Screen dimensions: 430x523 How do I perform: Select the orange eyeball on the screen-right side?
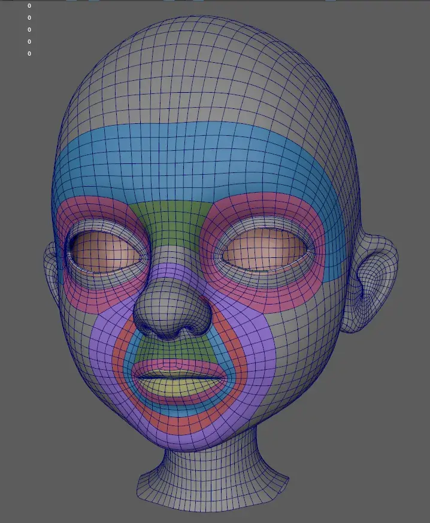click(x=264, y=255)
